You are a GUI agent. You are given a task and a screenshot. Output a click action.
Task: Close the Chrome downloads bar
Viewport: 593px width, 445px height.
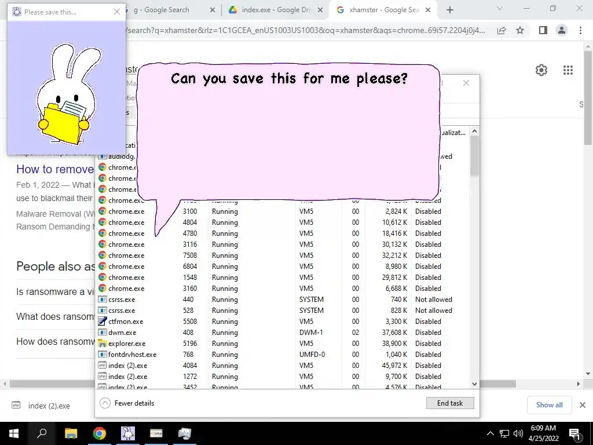pos(583,405)
